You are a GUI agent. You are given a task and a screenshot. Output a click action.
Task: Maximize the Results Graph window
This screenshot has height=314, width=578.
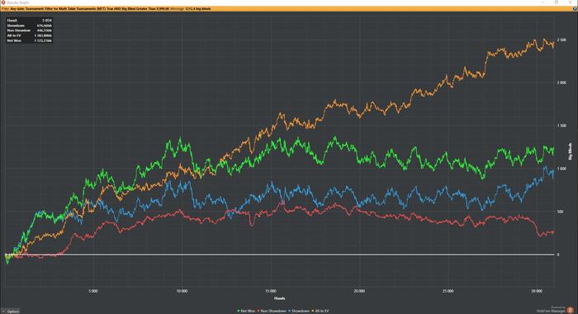[x=557, y=2]
